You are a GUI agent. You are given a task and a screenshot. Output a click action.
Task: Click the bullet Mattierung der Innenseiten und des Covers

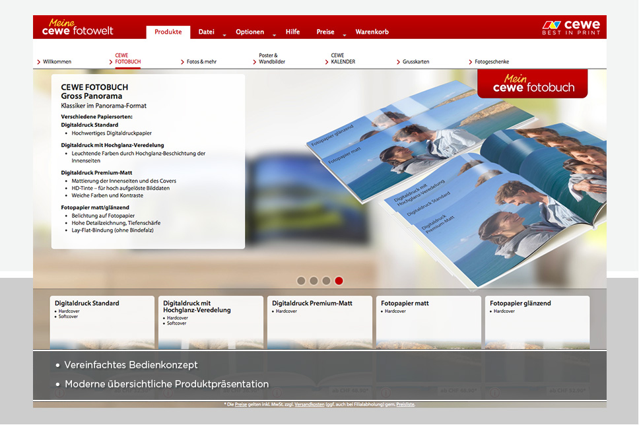124,181
